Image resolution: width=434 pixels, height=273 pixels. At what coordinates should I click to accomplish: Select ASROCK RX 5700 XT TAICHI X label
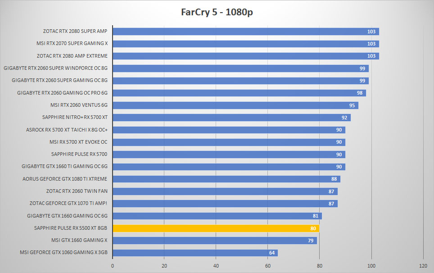pos(67,130)
